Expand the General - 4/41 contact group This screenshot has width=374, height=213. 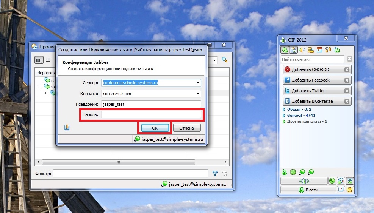point(284,115)
